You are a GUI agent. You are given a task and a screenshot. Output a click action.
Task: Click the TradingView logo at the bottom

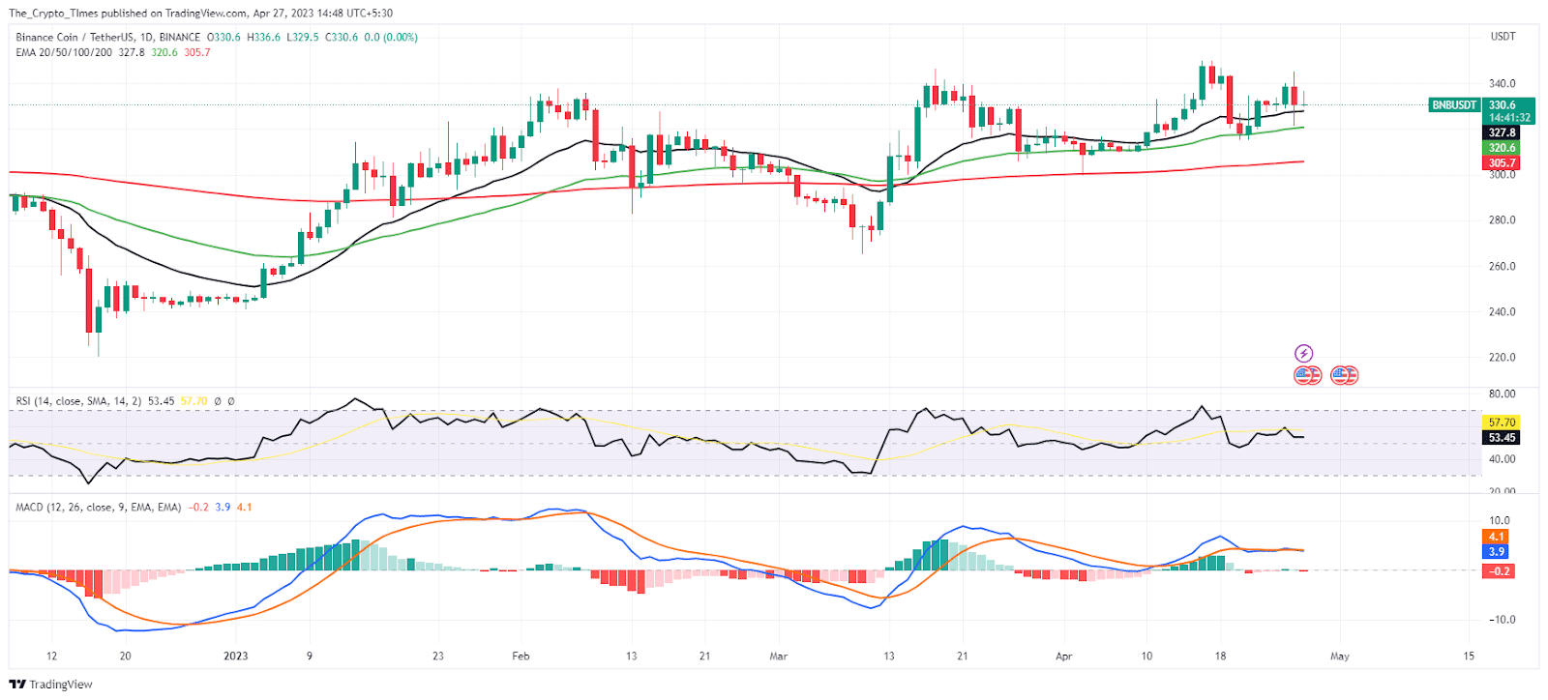point(51,685)
